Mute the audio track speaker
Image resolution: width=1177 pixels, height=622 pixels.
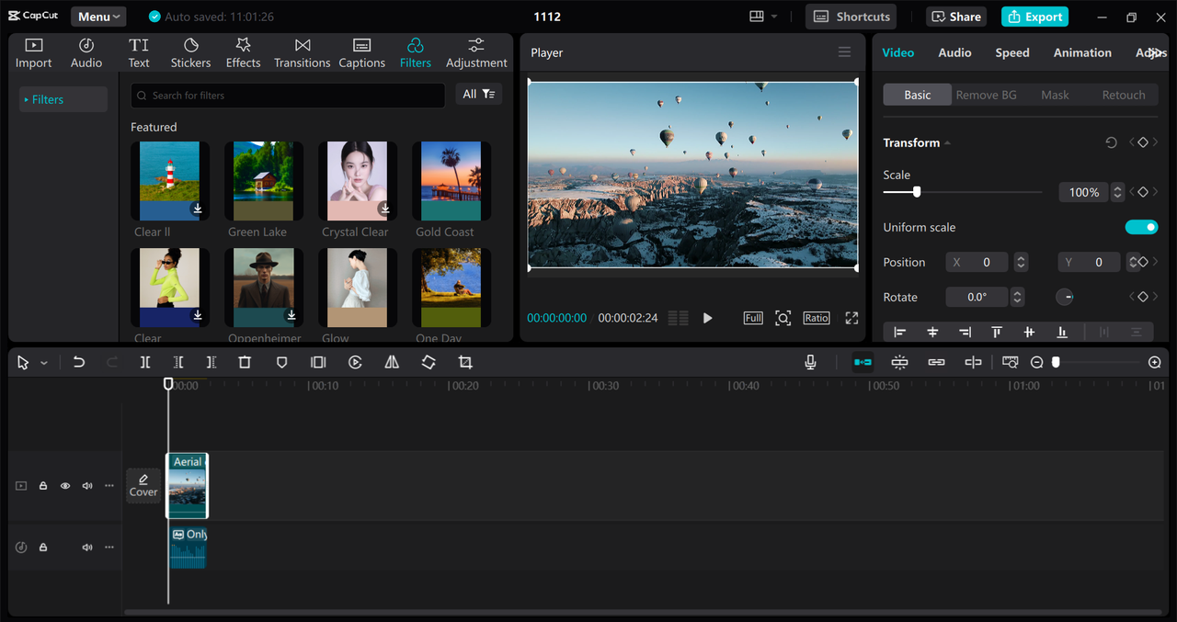[87, 548]
